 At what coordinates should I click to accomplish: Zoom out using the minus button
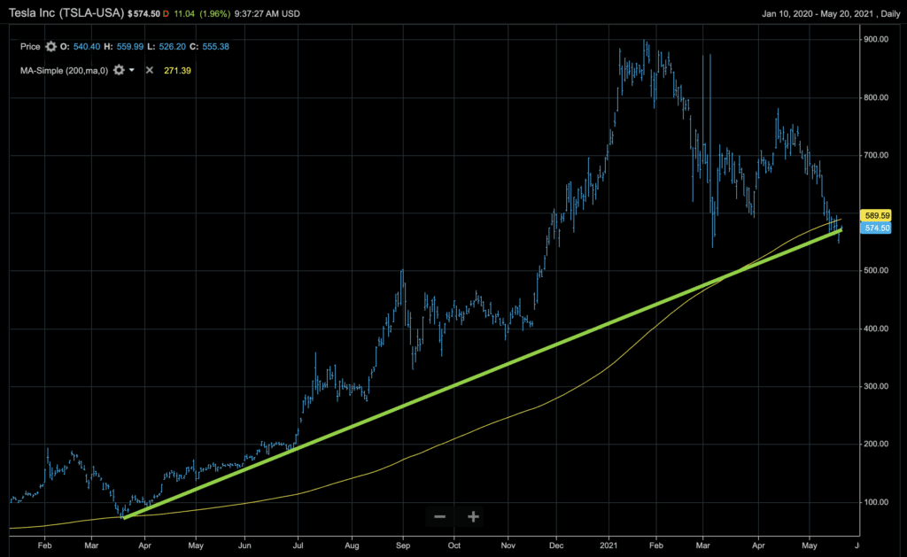coord(440,516)
